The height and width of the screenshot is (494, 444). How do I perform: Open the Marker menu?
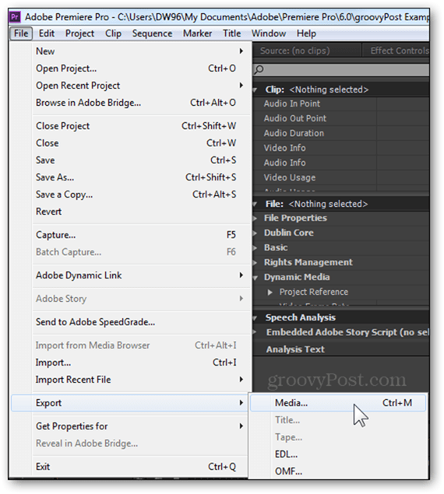click(x=197, y=33)
